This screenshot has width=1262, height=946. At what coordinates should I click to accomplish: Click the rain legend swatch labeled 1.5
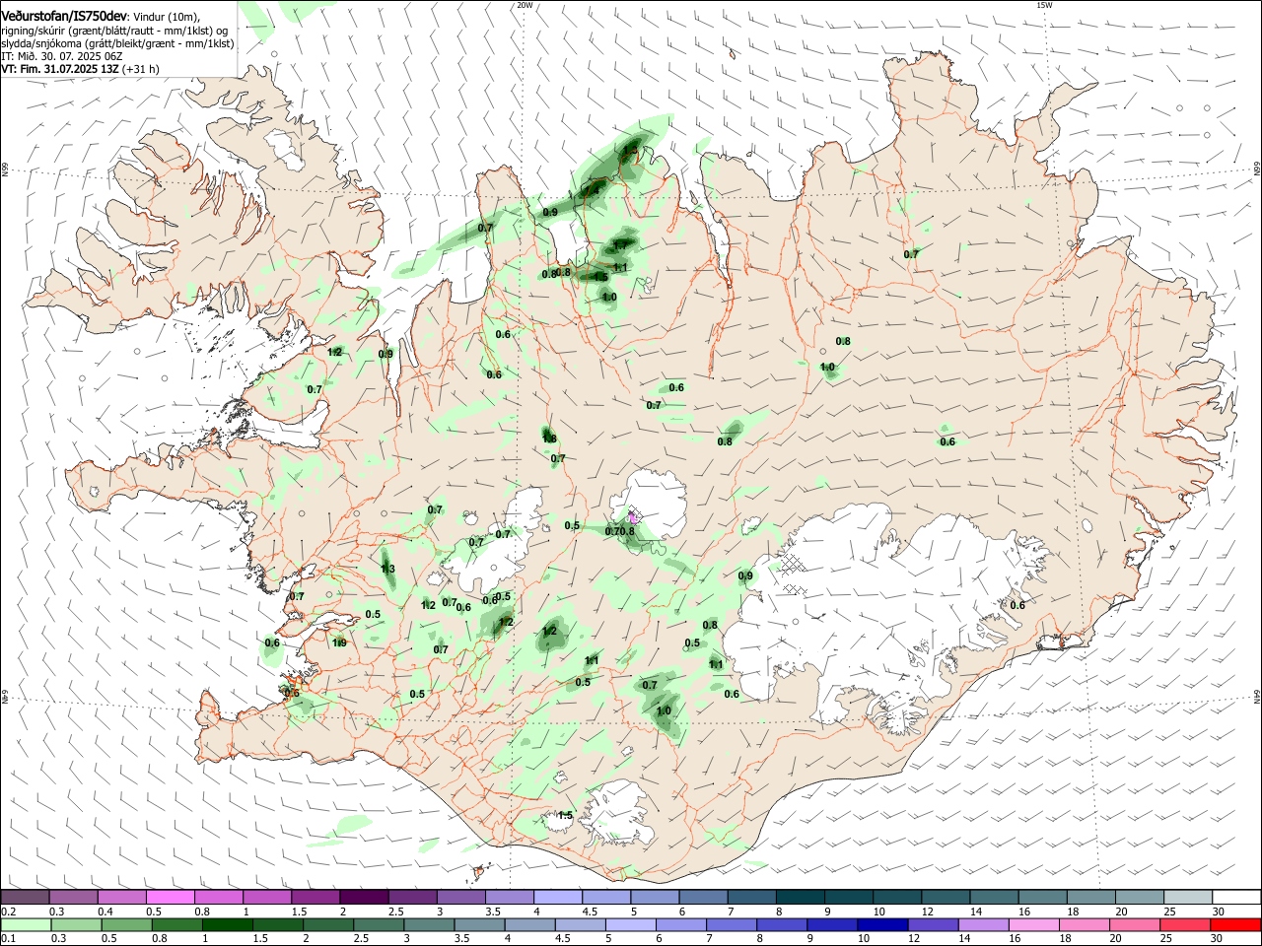(x=278, y=925)
